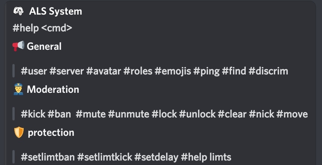This screenshot has height=165, width=322.
Task: Click the Moderation section heading
Action: 53,89
